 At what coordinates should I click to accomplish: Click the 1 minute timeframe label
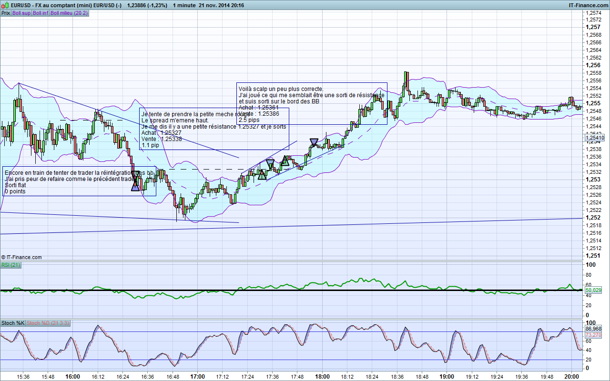(x=184, y=5)
